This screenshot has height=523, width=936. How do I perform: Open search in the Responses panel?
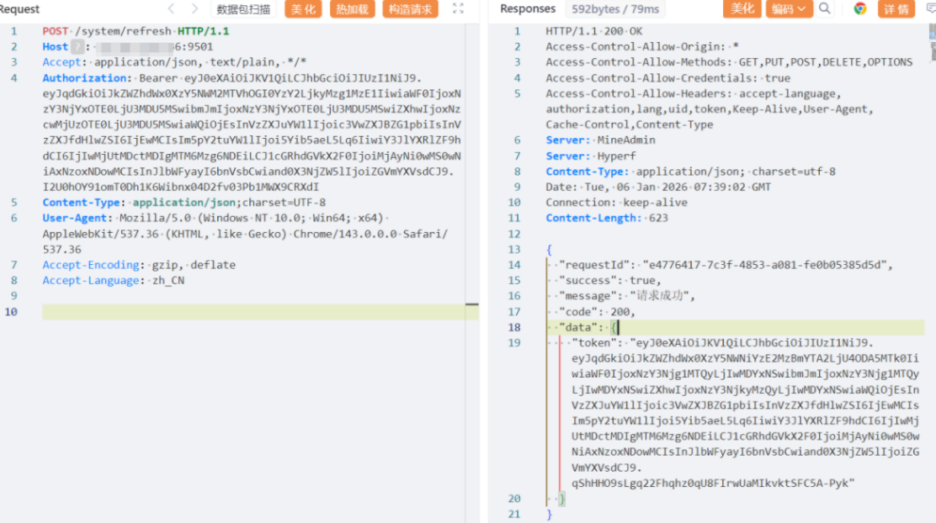825,9
